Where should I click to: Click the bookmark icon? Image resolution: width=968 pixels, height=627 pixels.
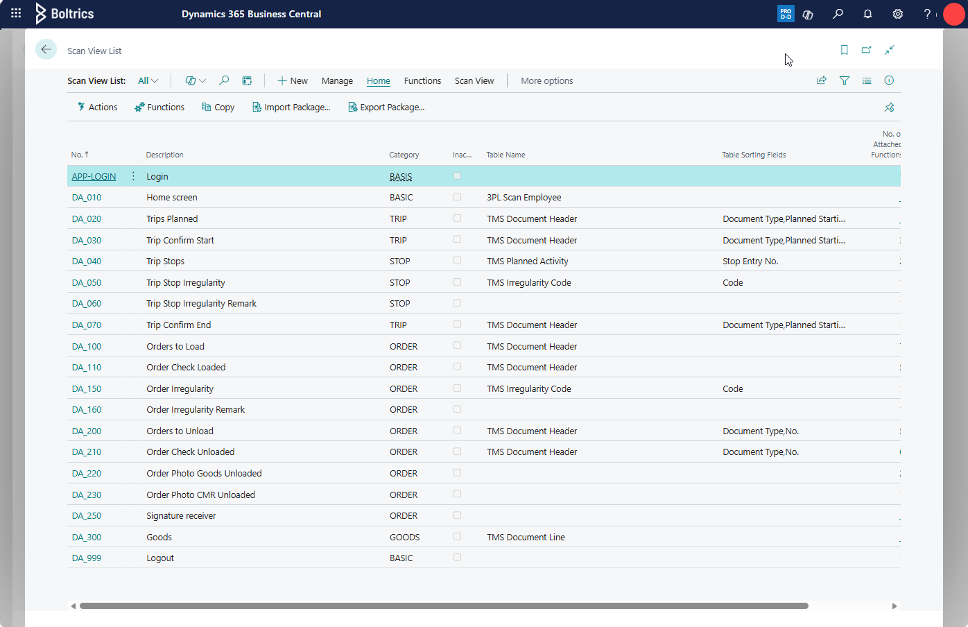(844, 50)
